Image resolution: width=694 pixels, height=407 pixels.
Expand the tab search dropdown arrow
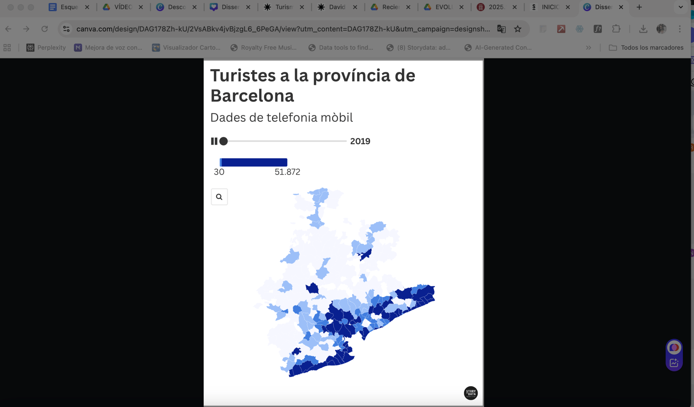[x=680, y=7]
